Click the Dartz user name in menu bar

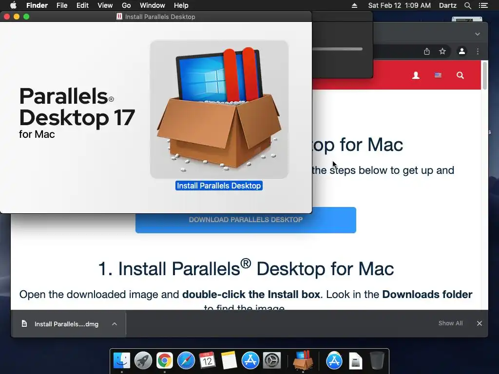click(448, 5)
